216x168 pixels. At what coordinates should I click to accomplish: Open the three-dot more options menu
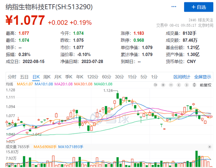(x=174, y=7)
